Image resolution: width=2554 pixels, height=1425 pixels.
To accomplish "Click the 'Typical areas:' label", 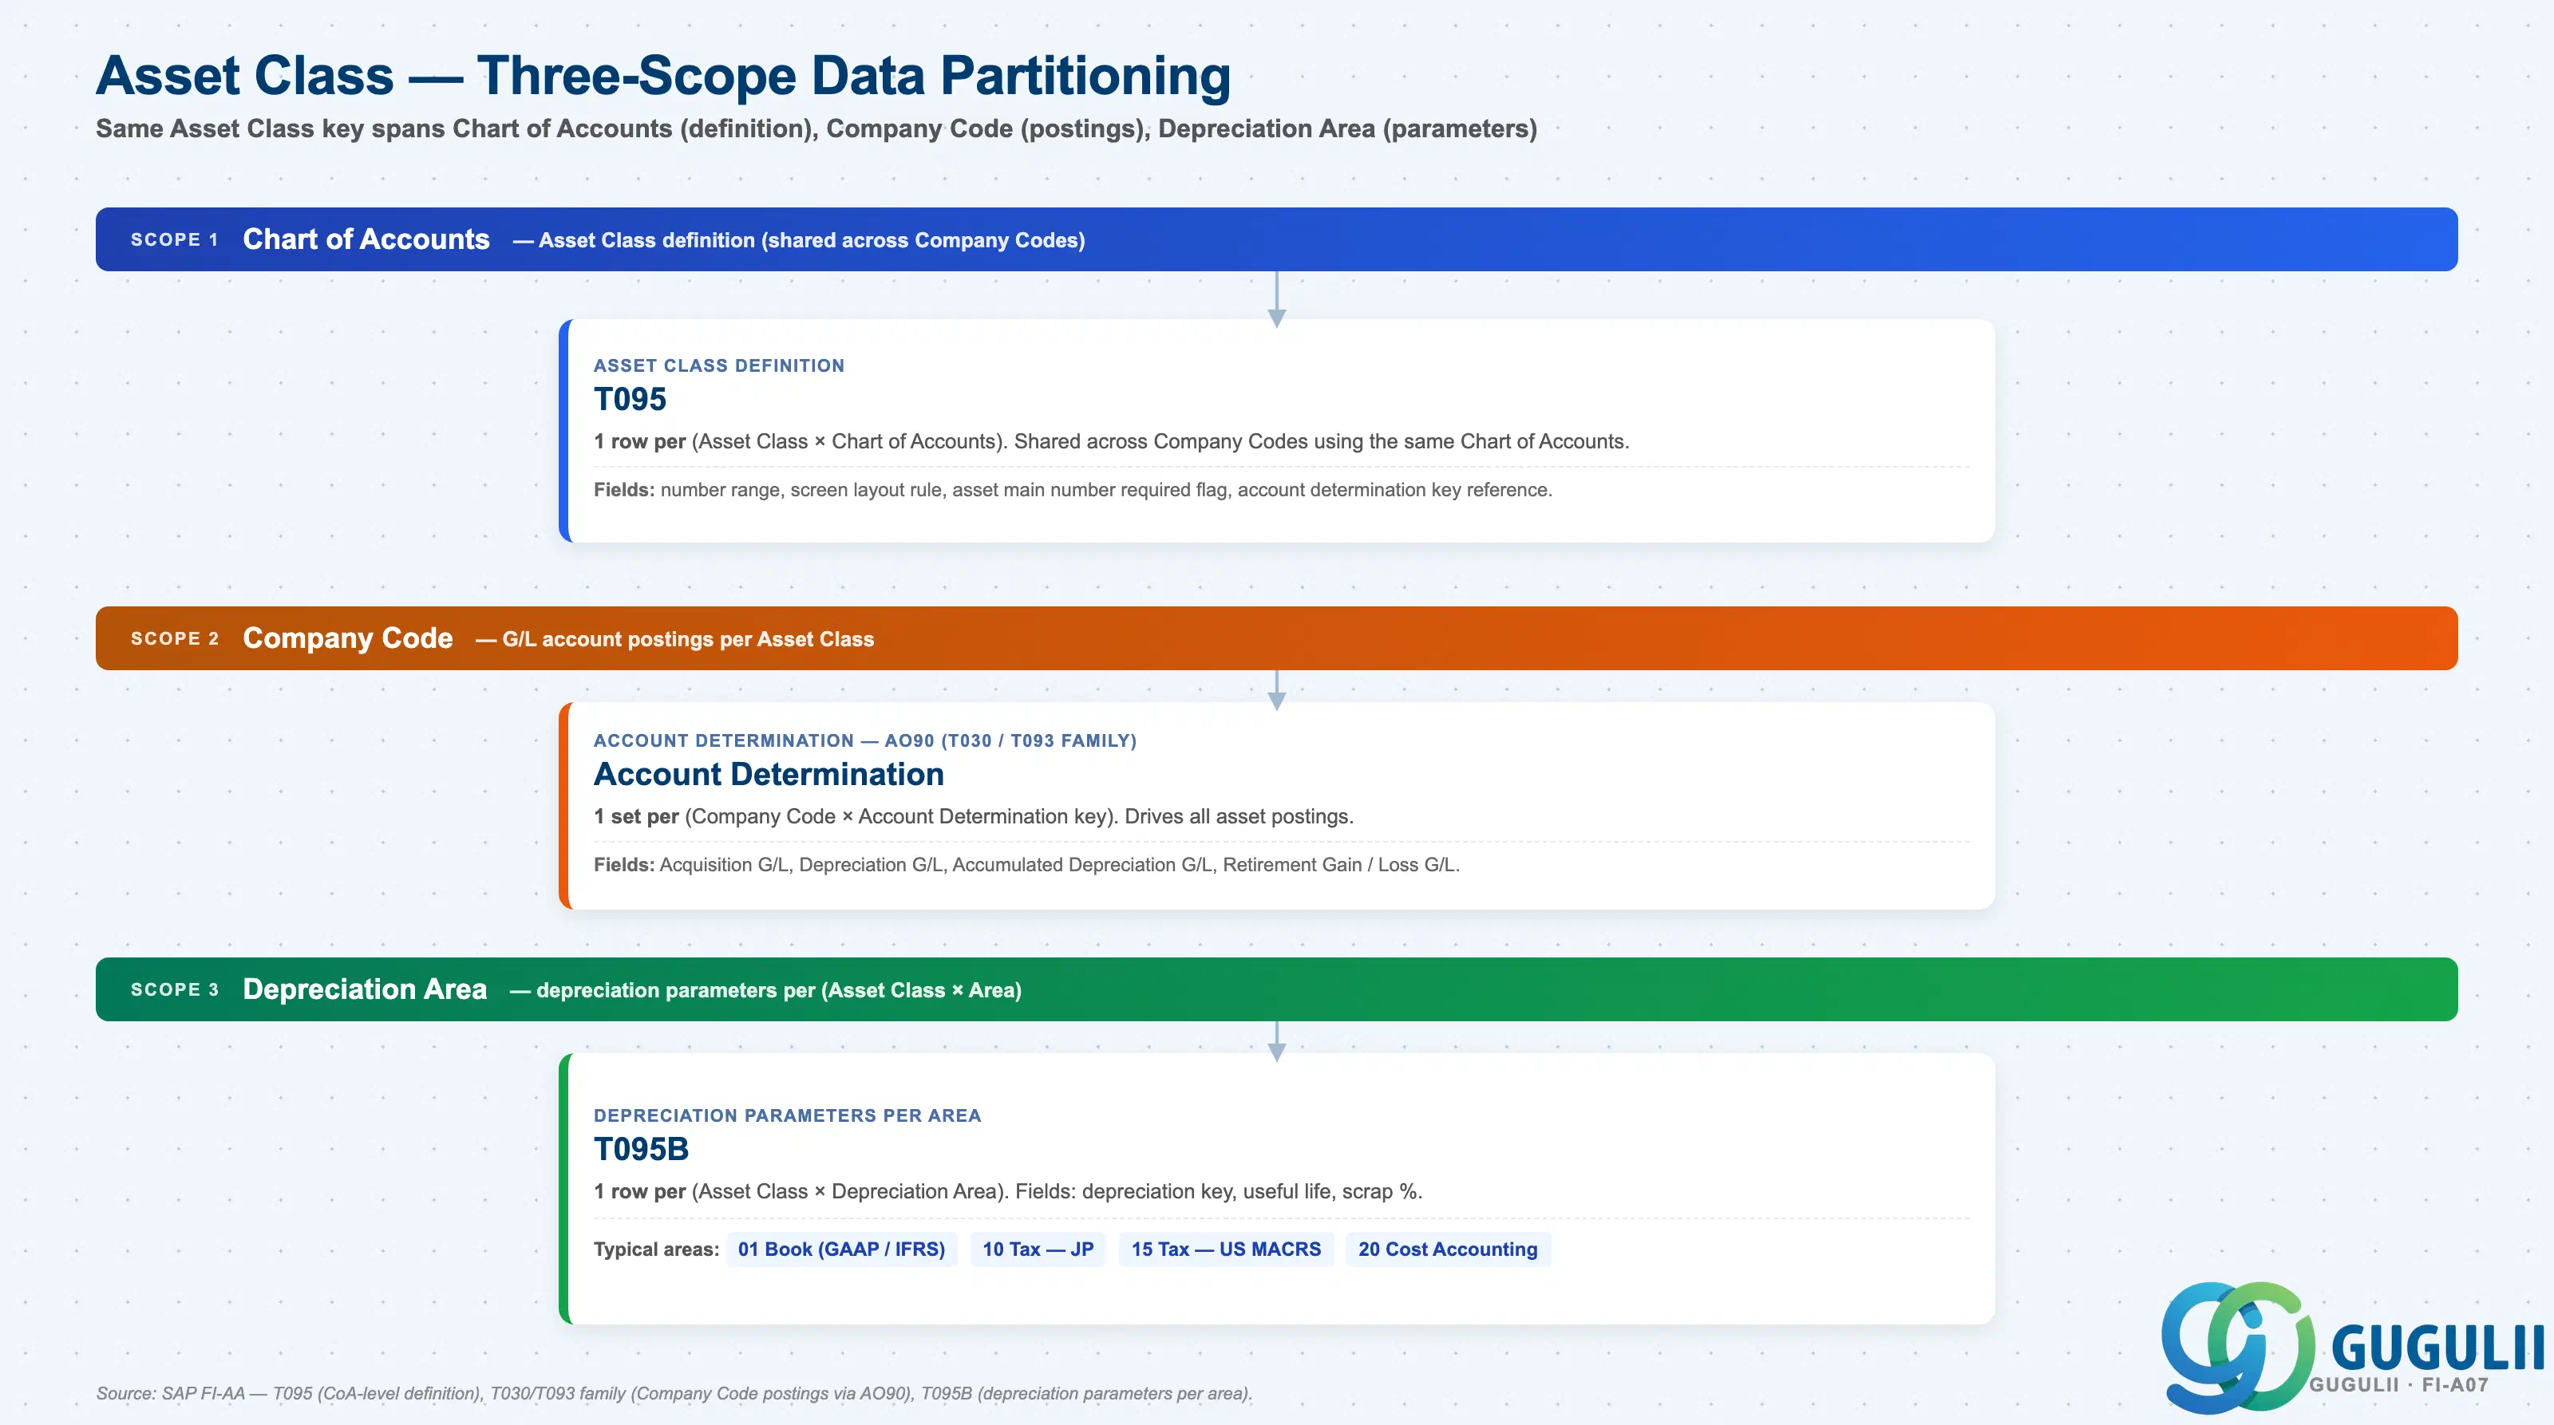I will pyautogui.click(x=656, y=1249).
